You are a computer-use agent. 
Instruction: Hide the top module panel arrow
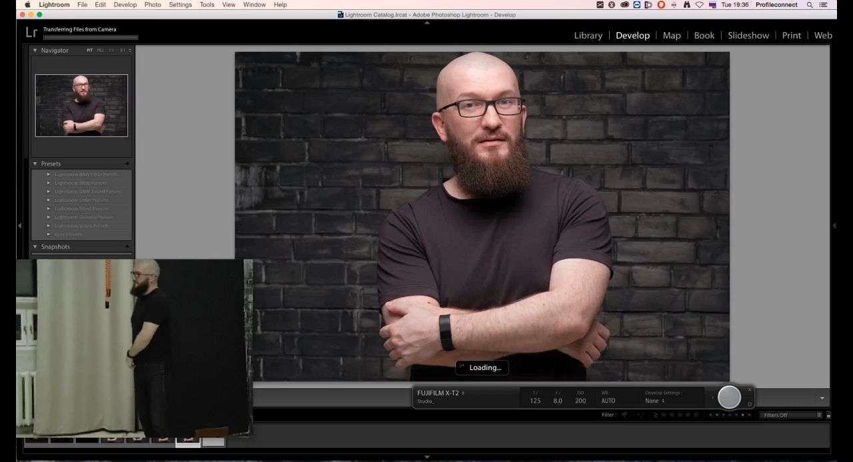[x=426, y=22]
